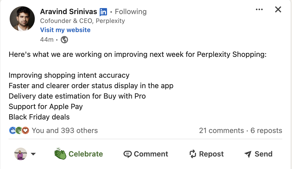
Task: Show the 6 reposts list
Action: (x=266, y=131)
